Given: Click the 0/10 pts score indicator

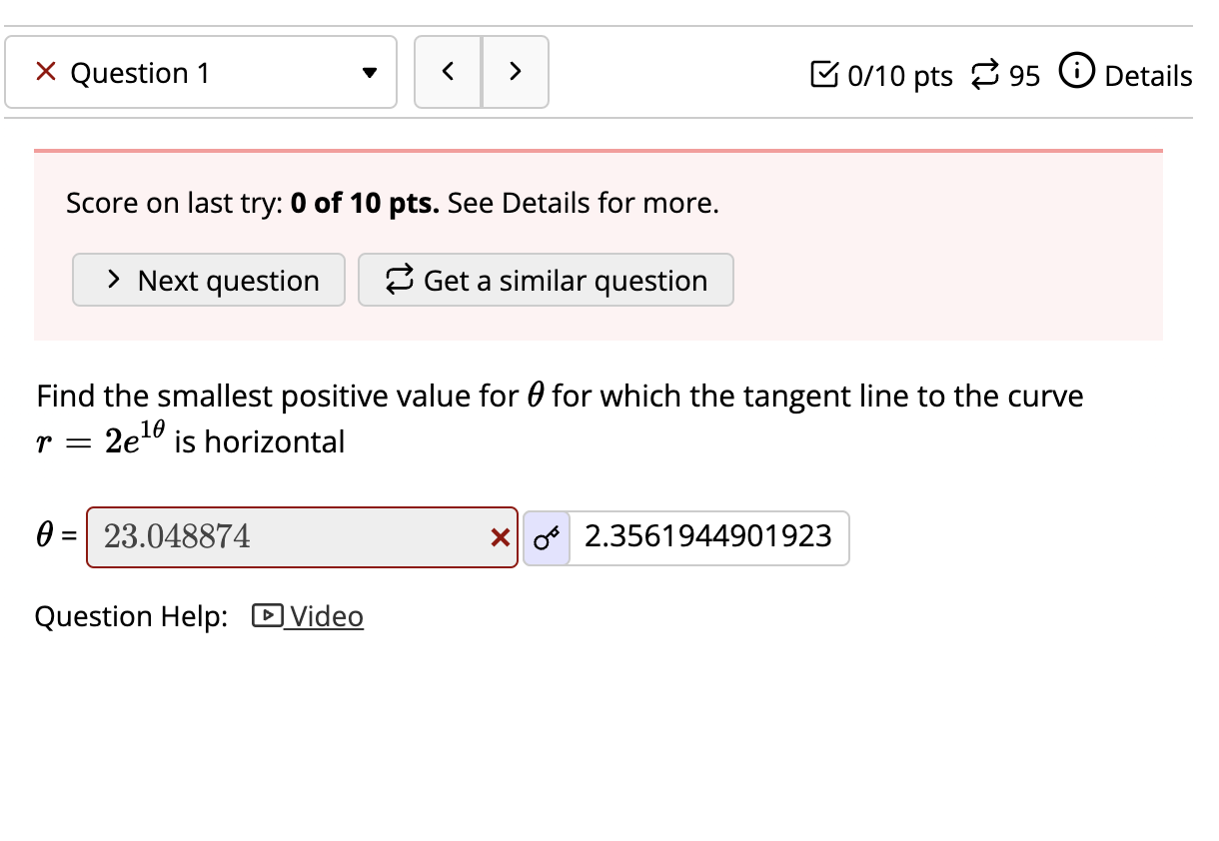Looking at the screenshot, I should coord(897,74).
